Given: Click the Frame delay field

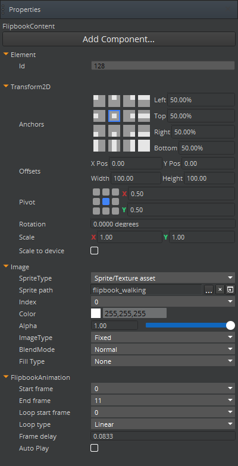Looking at the screenshot, I should pos(163,436).
